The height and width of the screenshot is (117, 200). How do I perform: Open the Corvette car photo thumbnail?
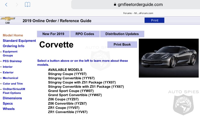coord(169,58)
